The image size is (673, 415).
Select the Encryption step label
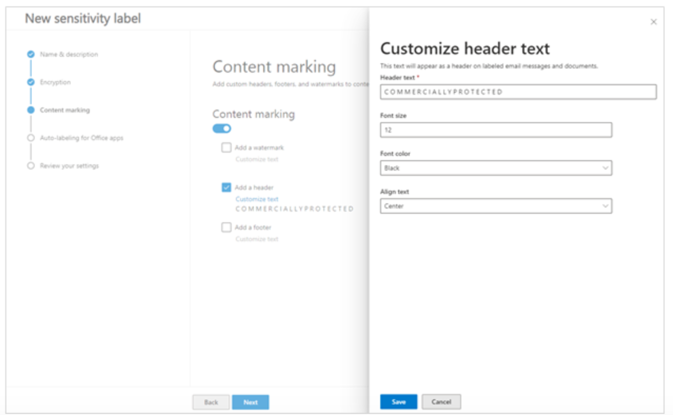56,83
